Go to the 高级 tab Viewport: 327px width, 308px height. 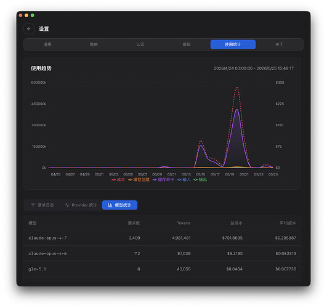coord(187,44)
